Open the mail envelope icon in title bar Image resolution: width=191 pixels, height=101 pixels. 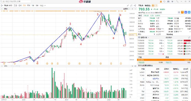pos(168,2)
